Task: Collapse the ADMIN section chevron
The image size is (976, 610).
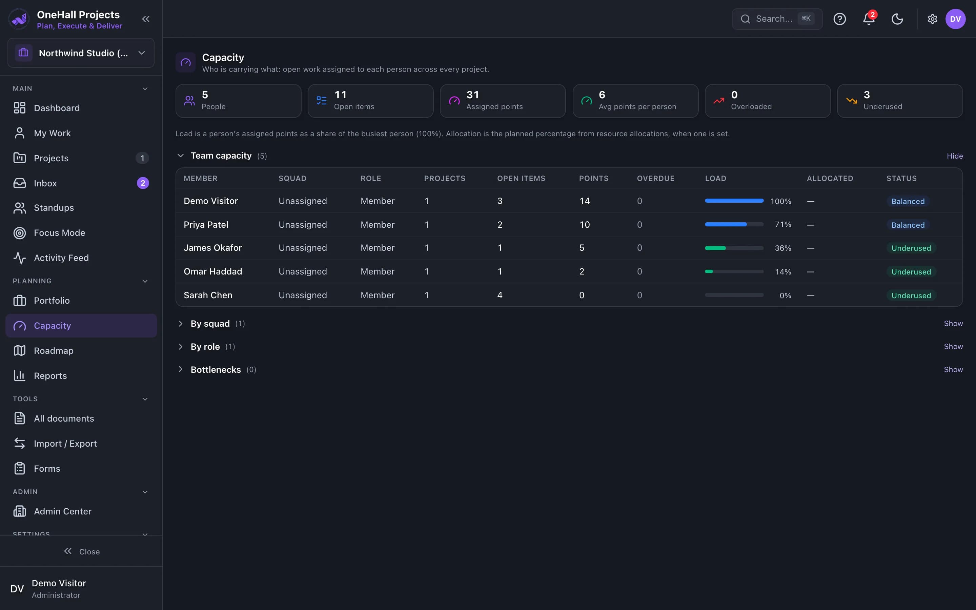Action: click(145, 492)
